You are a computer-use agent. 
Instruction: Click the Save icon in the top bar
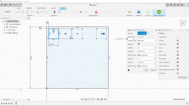pyautogui.click(x=10, y=5)
